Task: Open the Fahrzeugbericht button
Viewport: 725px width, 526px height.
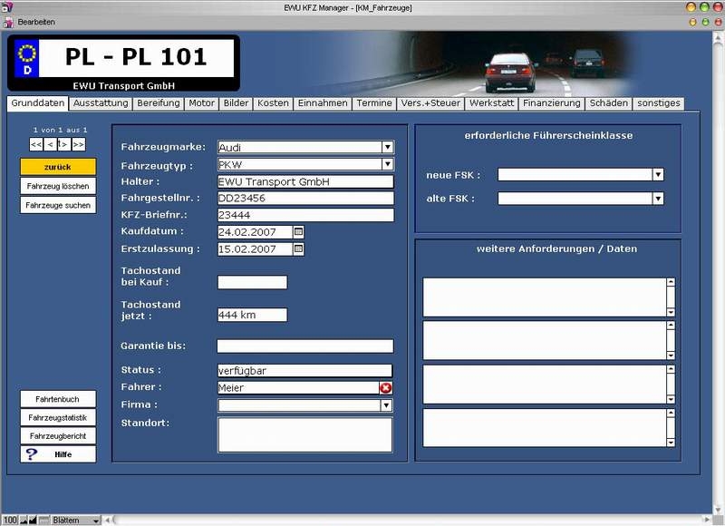Action: coord(58,436)
